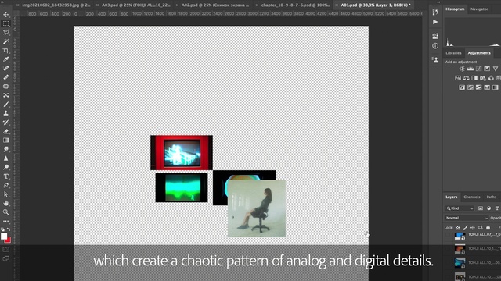Add a Photo Filter adjustment

(x=483, y=78)
